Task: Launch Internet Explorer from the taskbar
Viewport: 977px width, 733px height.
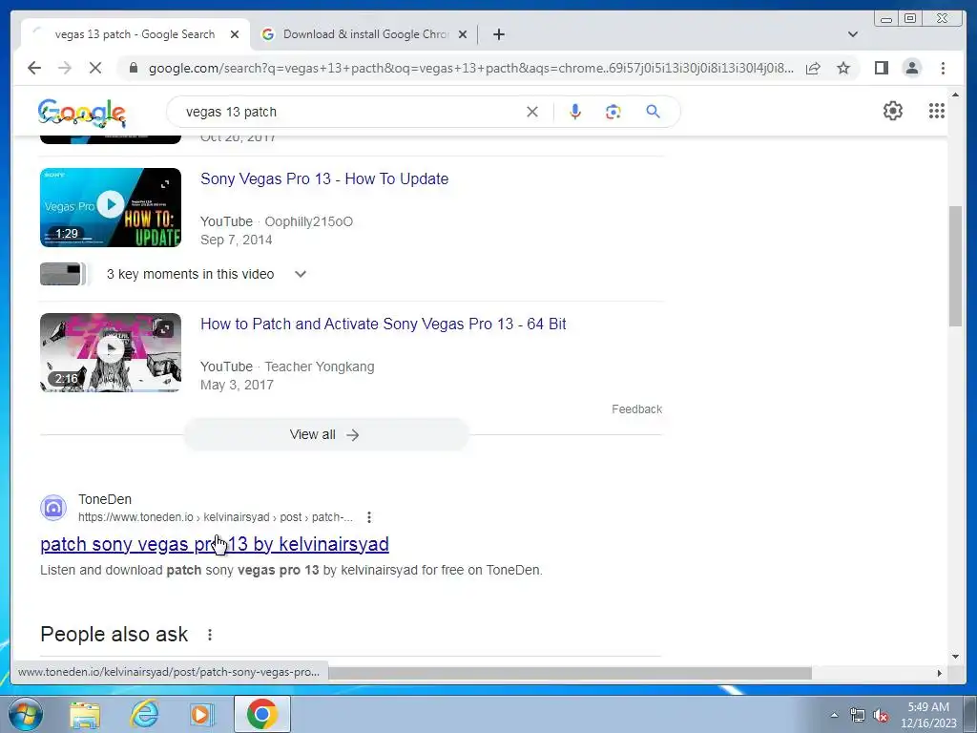Action: 144,714
